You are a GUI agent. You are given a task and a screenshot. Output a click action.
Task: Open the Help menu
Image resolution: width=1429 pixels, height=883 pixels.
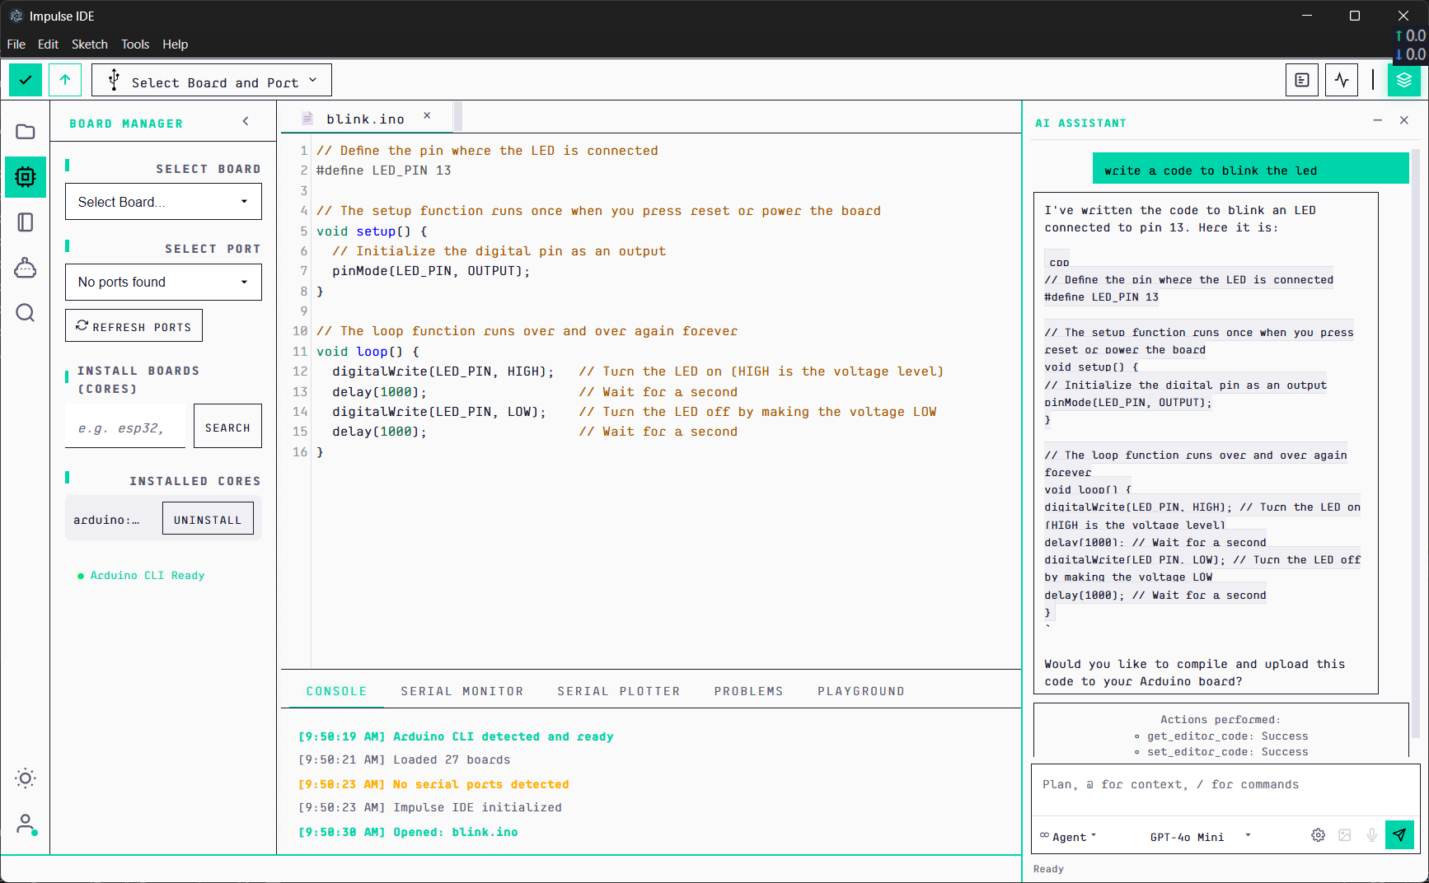(175, 44)
